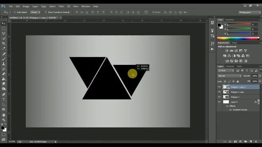Select the Eyedropper tool
The width and height of the screenshot is (262, 147).
click(x=4, y=49)
